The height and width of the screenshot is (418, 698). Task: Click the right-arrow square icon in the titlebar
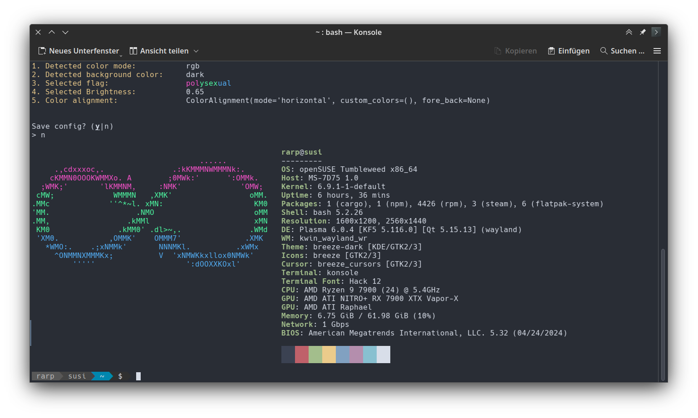[656, 32]
